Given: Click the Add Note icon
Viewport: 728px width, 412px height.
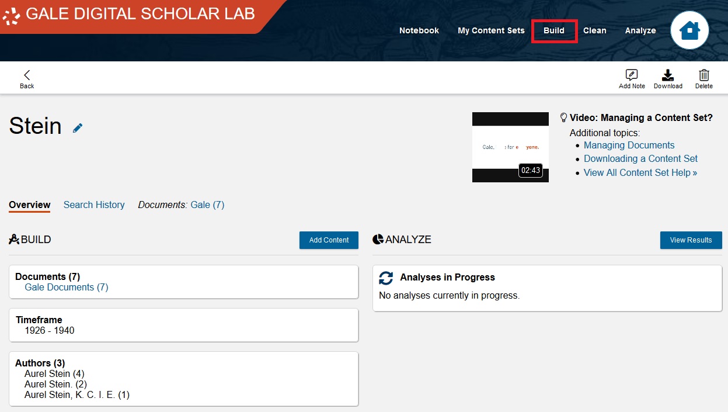Looking at the screenshot, I should pyautogui.click(x=632, y=75).
